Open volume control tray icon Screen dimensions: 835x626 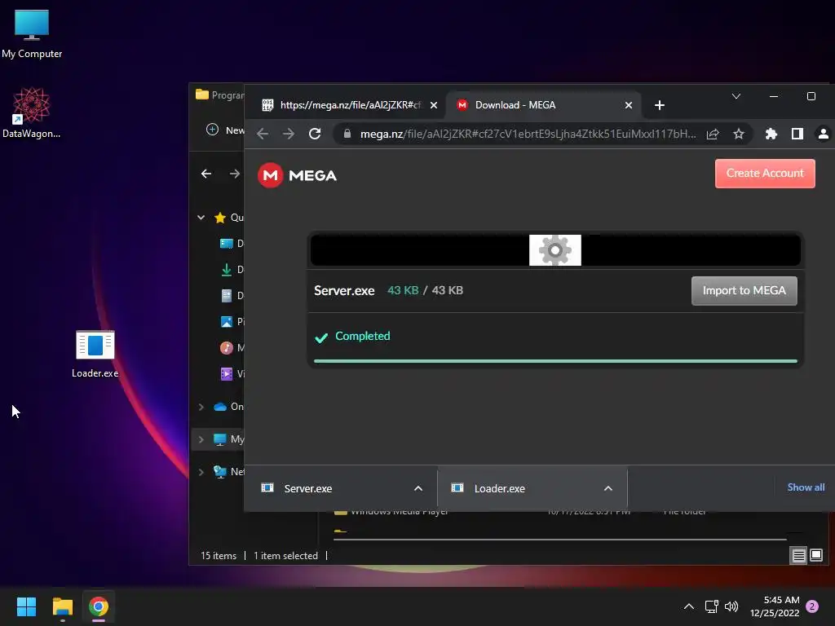(731, 606)
